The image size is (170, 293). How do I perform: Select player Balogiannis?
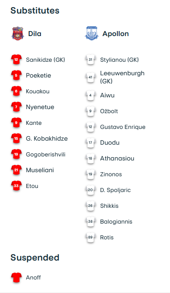[x=116, y=222]
